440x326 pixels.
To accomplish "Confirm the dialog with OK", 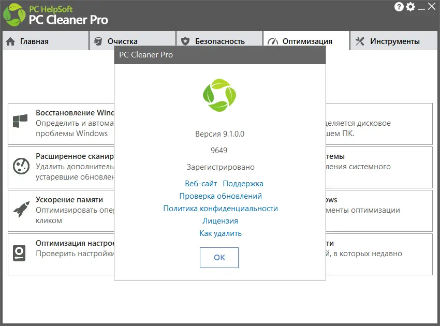I will click(x=219, y=258).
